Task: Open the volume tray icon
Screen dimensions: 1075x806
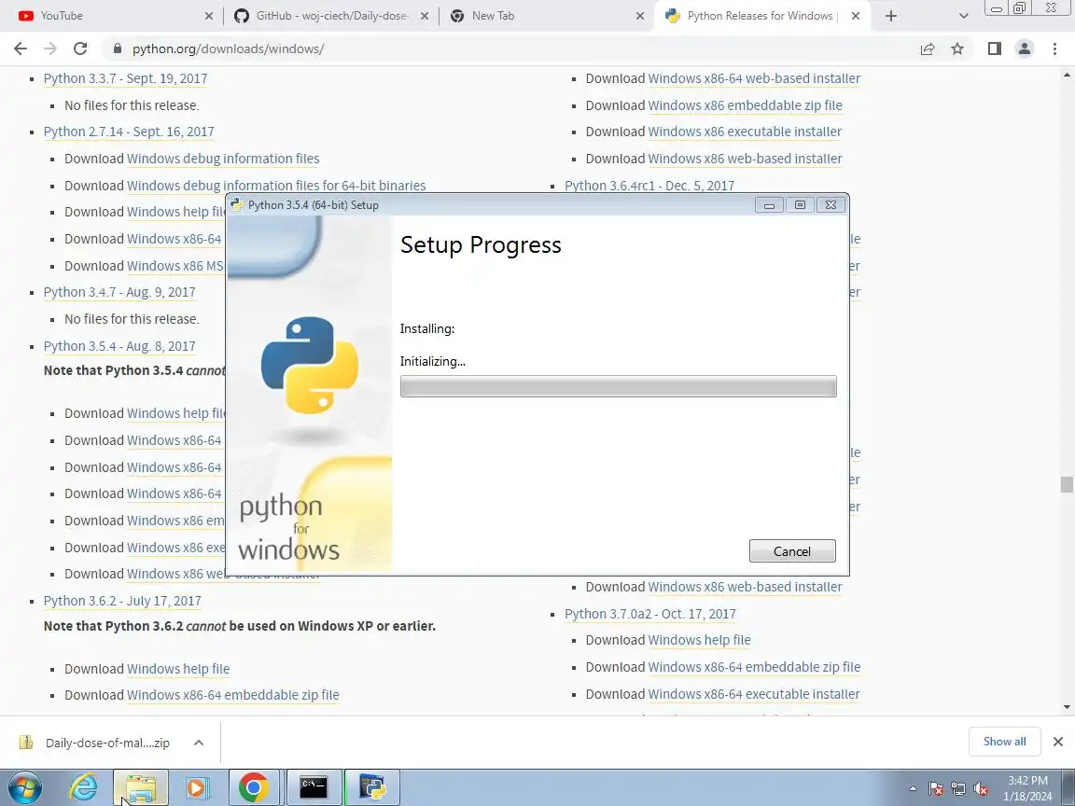Action: (x=981, y=789)
